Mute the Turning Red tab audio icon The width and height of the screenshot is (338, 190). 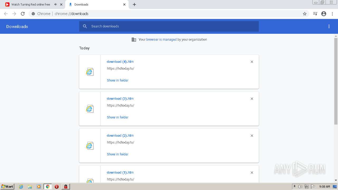tap(55, 4)
